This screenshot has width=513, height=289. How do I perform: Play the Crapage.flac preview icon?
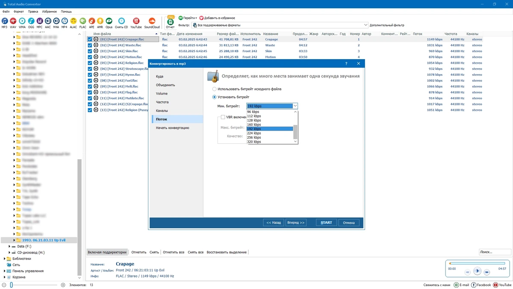pos(96,39)
